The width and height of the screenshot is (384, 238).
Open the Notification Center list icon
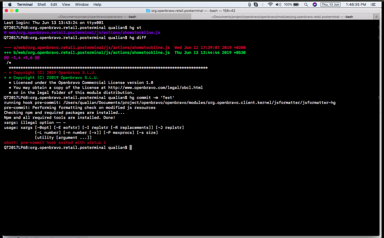[373, 5]
